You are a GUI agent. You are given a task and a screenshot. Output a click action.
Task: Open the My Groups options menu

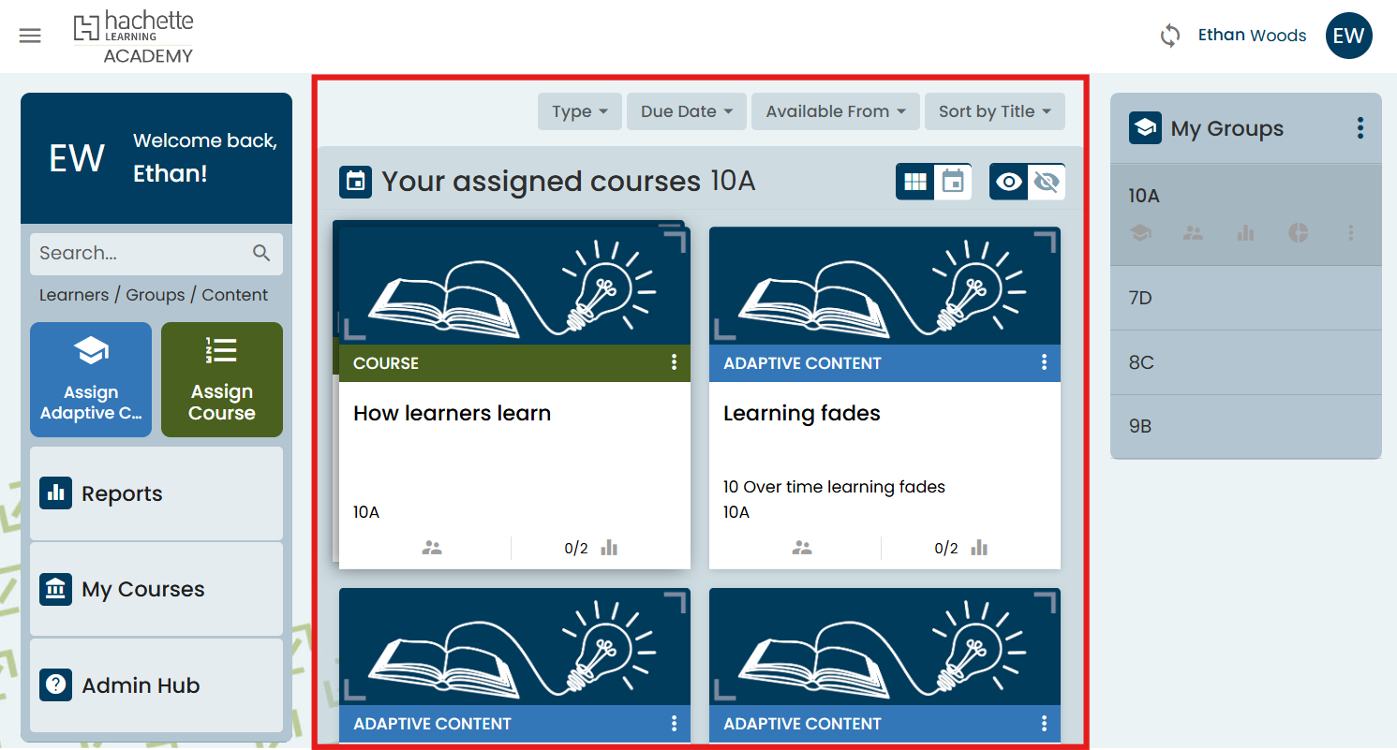pyautogui.click(x=1360, y=129)
